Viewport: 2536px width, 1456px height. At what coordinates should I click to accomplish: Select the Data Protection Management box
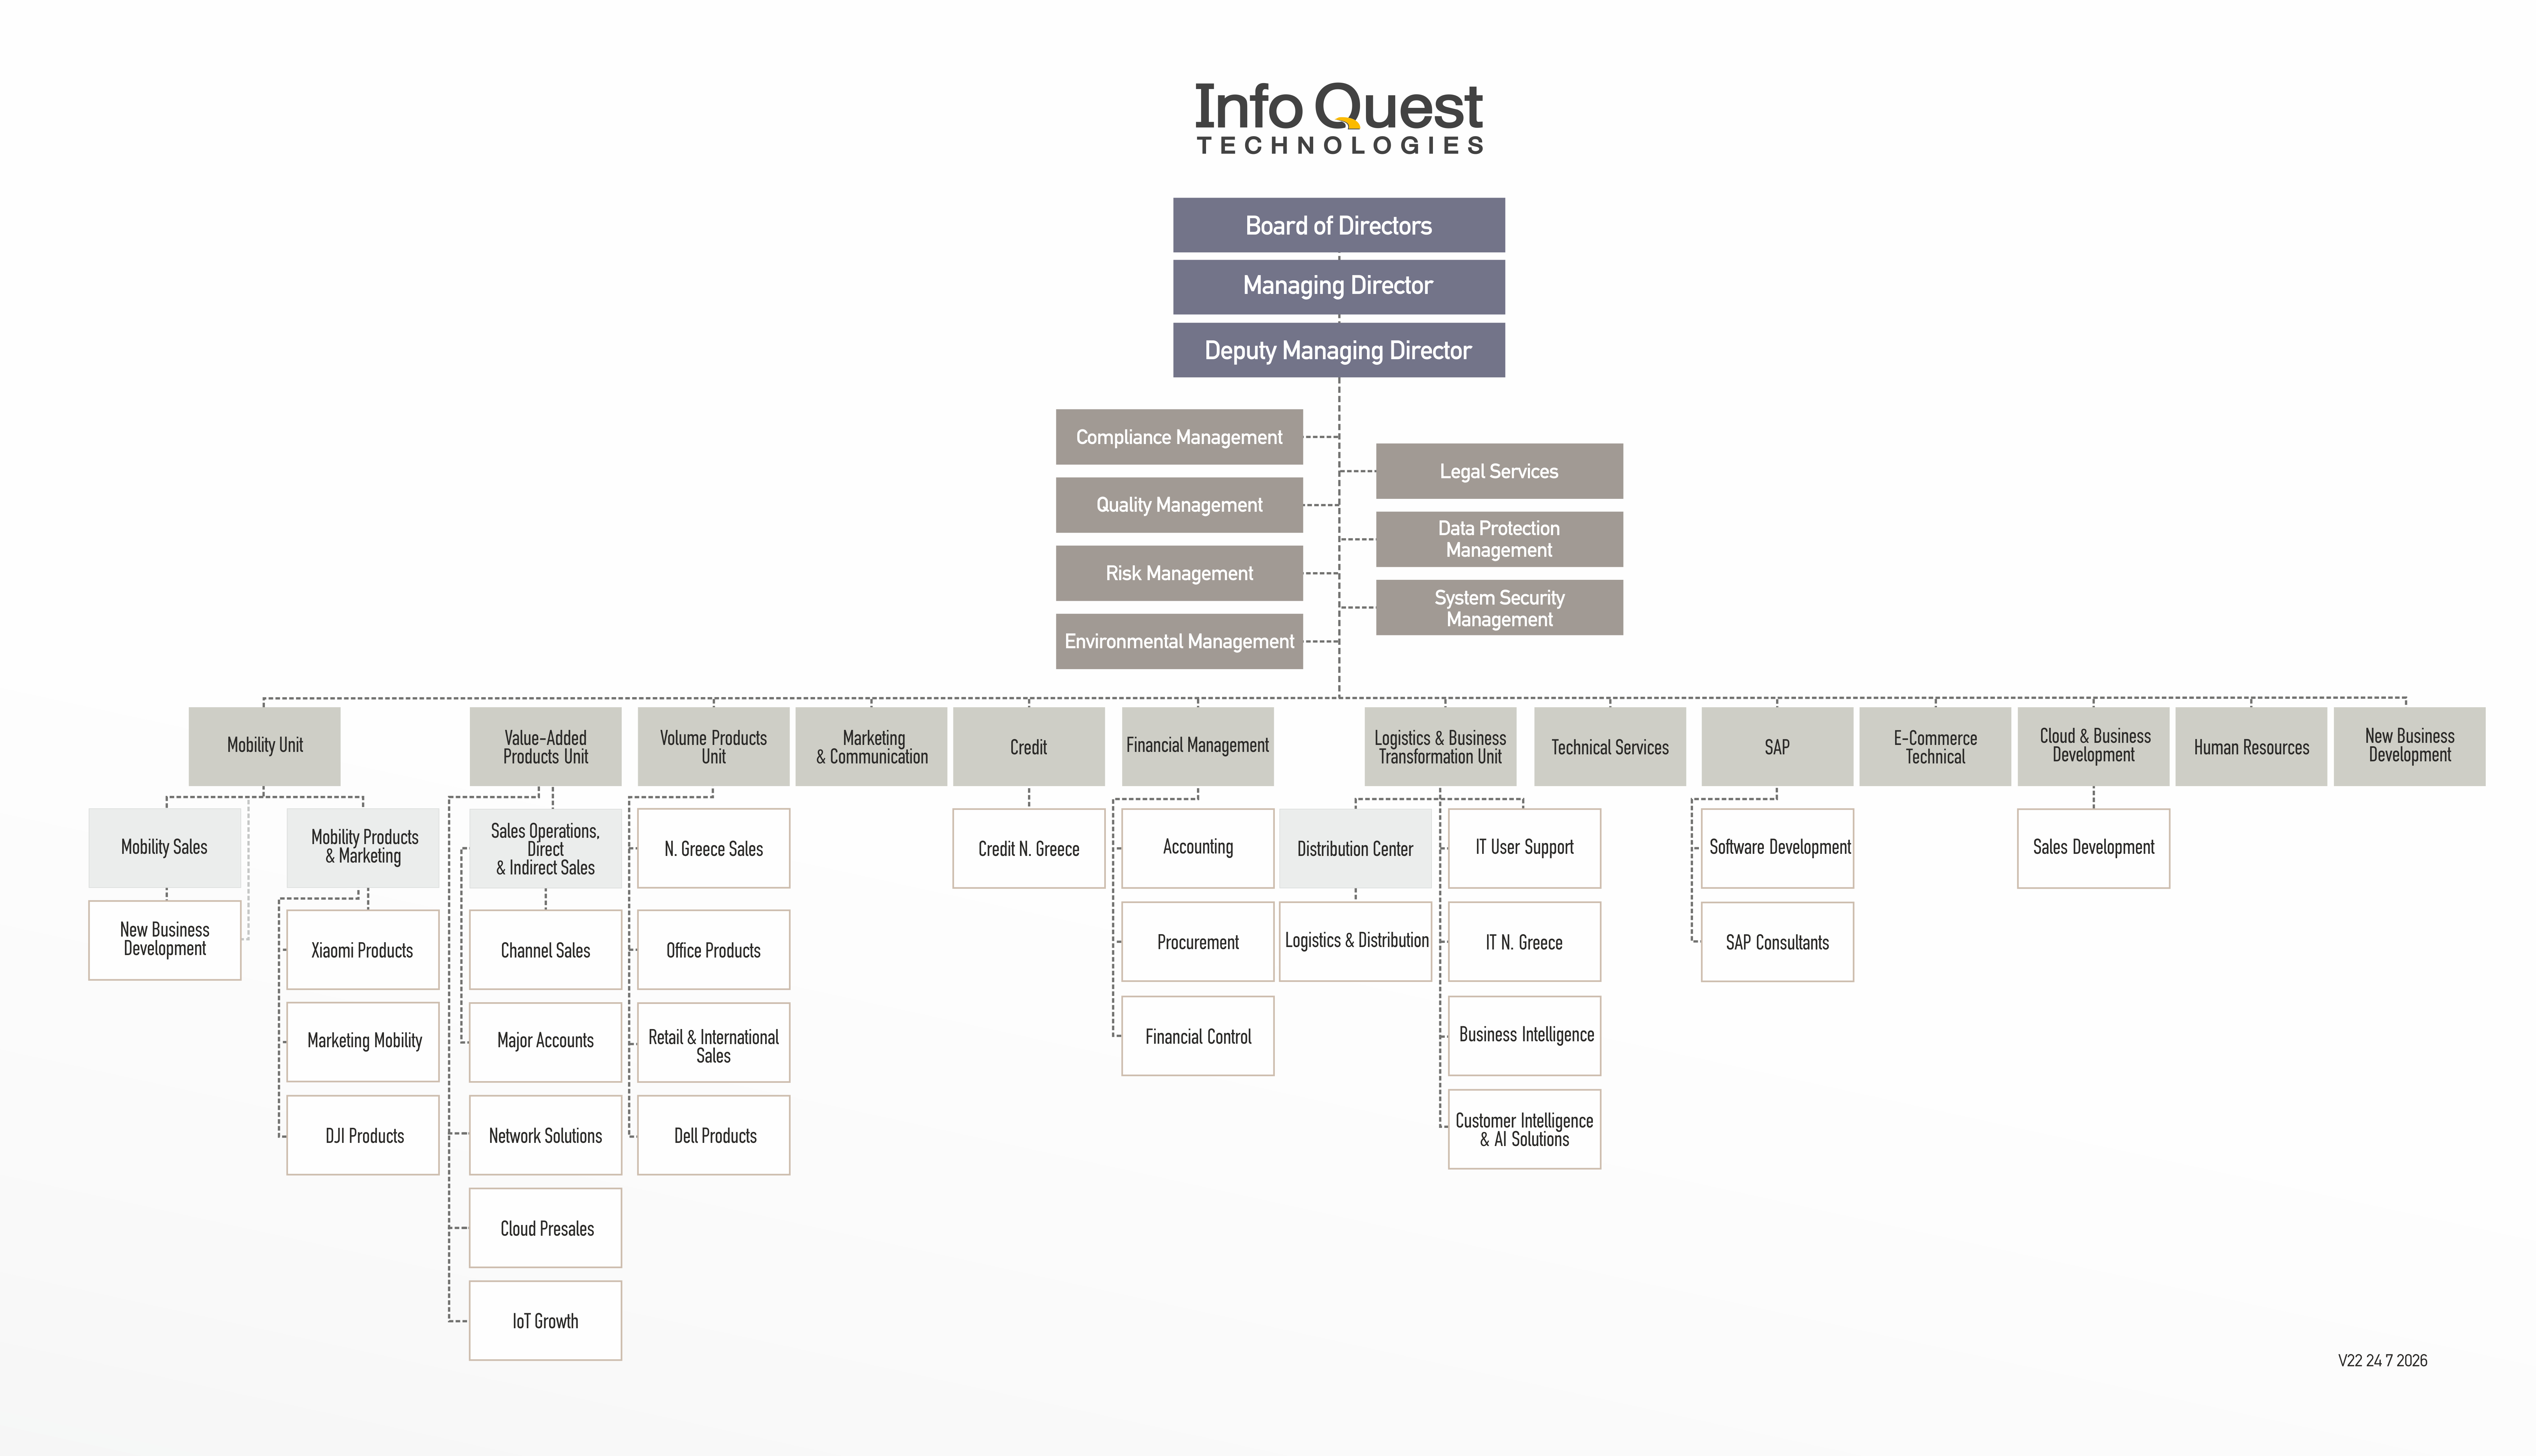point(1499,539)
